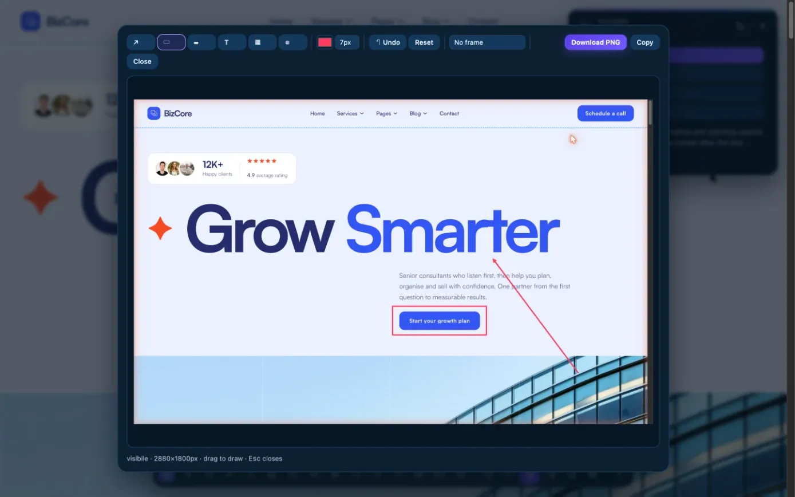Download the screenshot as PNG
Image resolution: width=795 pixels, height=497 pixels.
(596, 42)
